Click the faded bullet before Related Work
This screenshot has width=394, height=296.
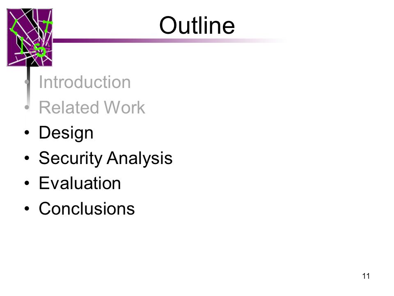pos(27,107)
